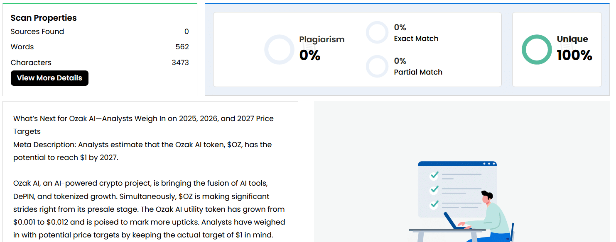Click the Exact Match label
This screenshot has width=616, height=242.
416,39
